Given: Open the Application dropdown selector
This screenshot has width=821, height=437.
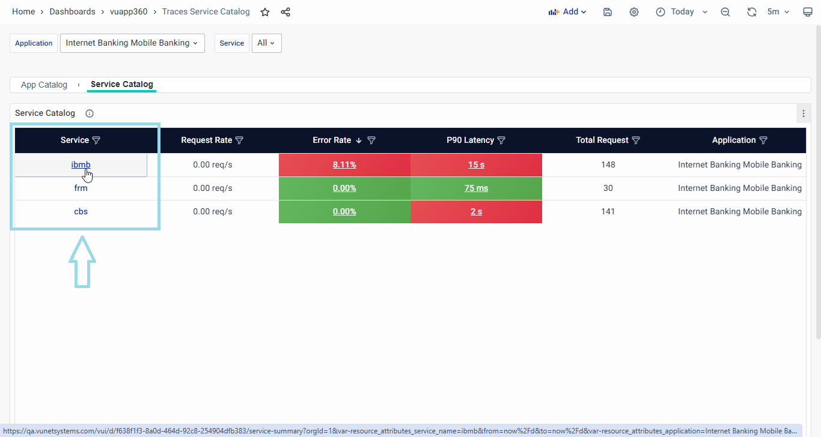Looking at the screenshot, I should pos(132,43).
